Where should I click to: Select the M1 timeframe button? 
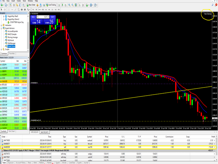[33, 10]
